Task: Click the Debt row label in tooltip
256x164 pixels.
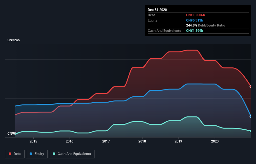Action: [151, 15]
